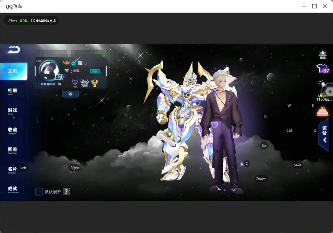
Task: Click the R key overlay under 游戏
Action: tap(14, 118)
